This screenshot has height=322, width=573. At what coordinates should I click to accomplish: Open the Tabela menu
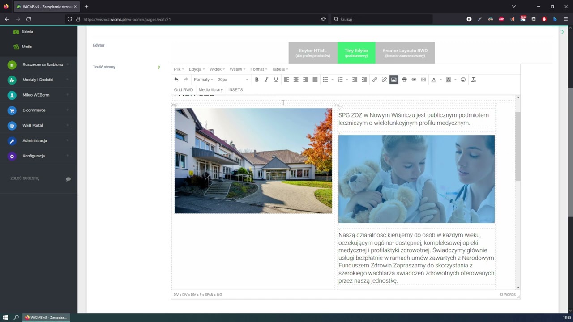tap(280, 69)
